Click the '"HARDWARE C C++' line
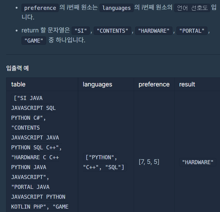The height and width of the screenshot is (212, 220). (x=35, y=157)
